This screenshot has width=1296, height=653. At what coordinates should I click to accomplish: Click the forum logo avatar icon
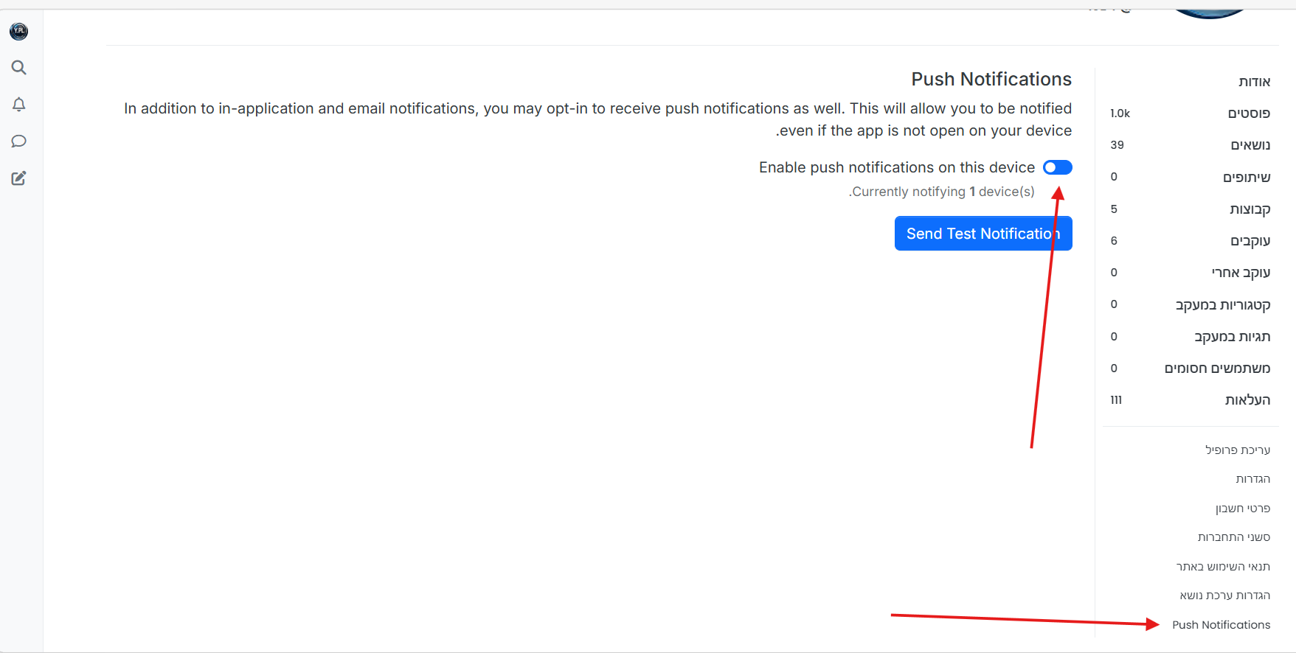click(19, 31)
